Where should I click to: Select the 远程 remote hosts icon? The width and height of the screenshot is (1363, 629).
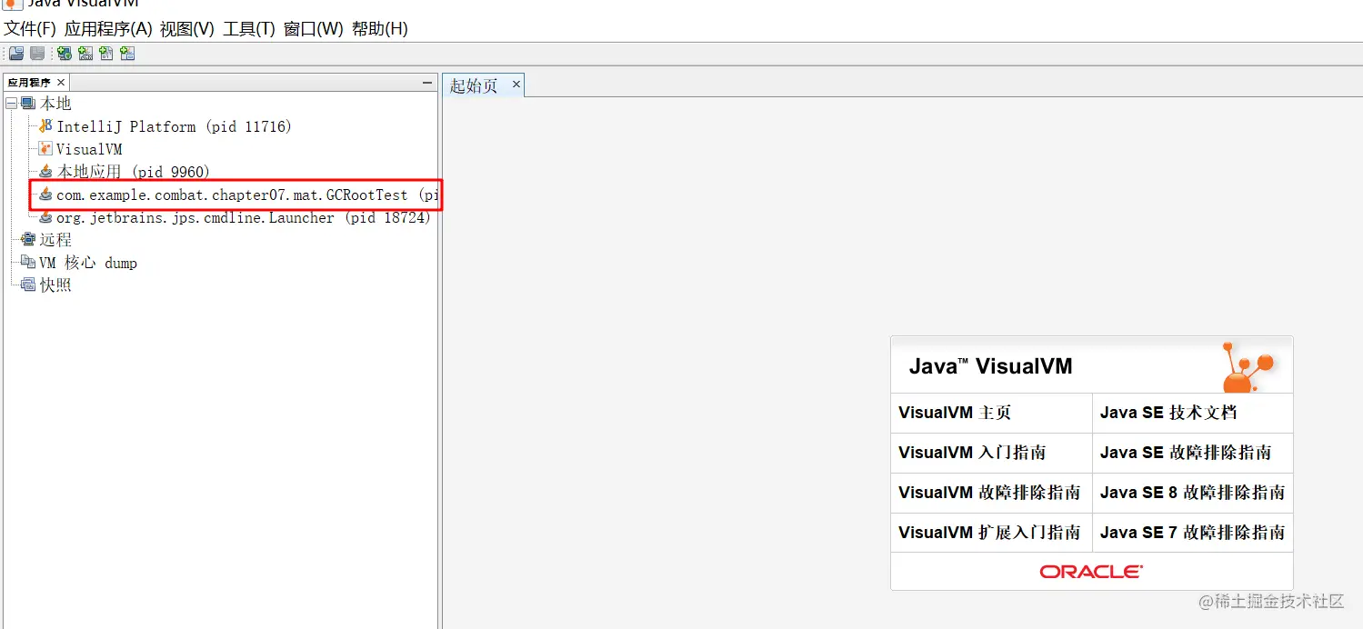pos(28,240)
